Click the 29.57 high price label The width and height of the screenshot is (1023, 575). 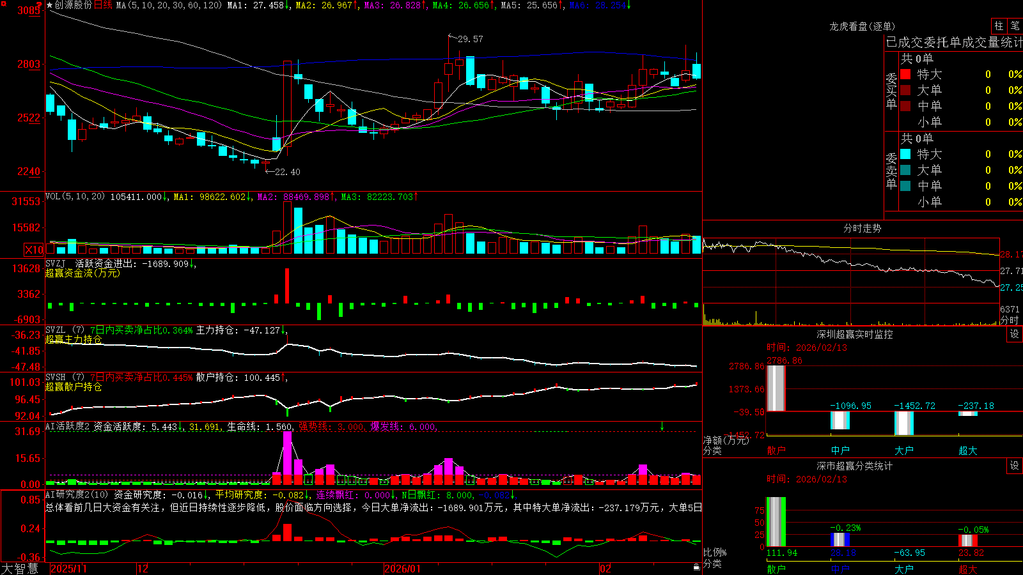click(471, 39)
